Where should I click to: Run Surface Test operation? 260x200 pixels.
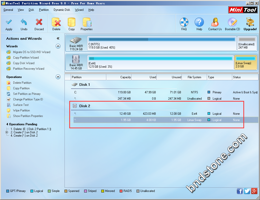point(18,105)
